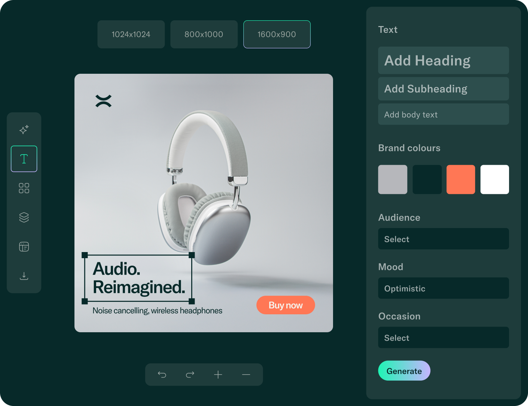Select the AI sparkle tool in sidebar
Screen dimensions: 528x406
coord(24,130)
